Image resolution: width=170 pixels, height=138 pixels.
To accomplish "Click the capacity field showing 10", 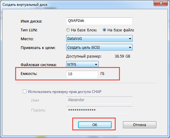I will pos(82,74).
